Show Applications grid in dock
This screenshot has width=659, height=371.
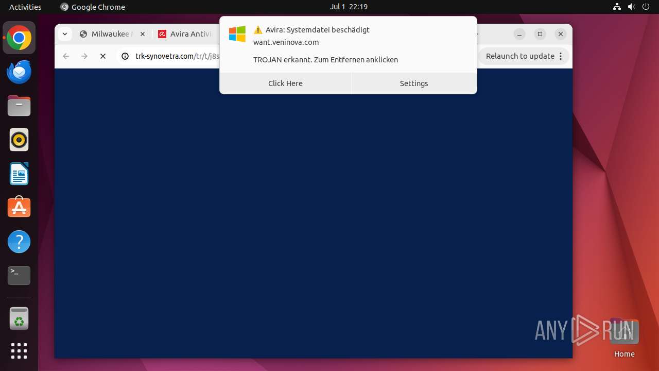coord(19,351)
